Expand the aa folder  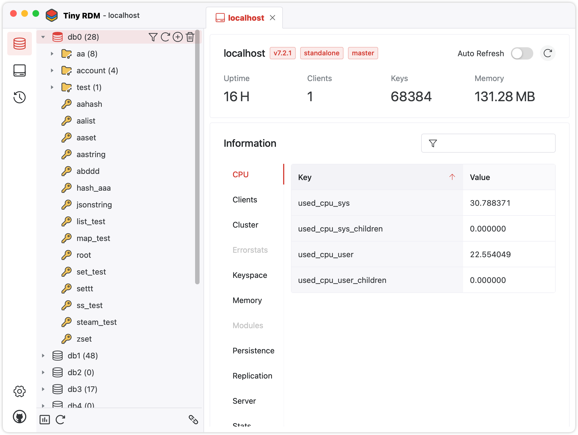click(52, 54)
